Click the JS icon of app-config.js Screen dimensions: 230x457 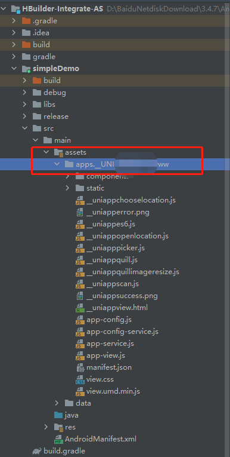(x=80, y=320)
